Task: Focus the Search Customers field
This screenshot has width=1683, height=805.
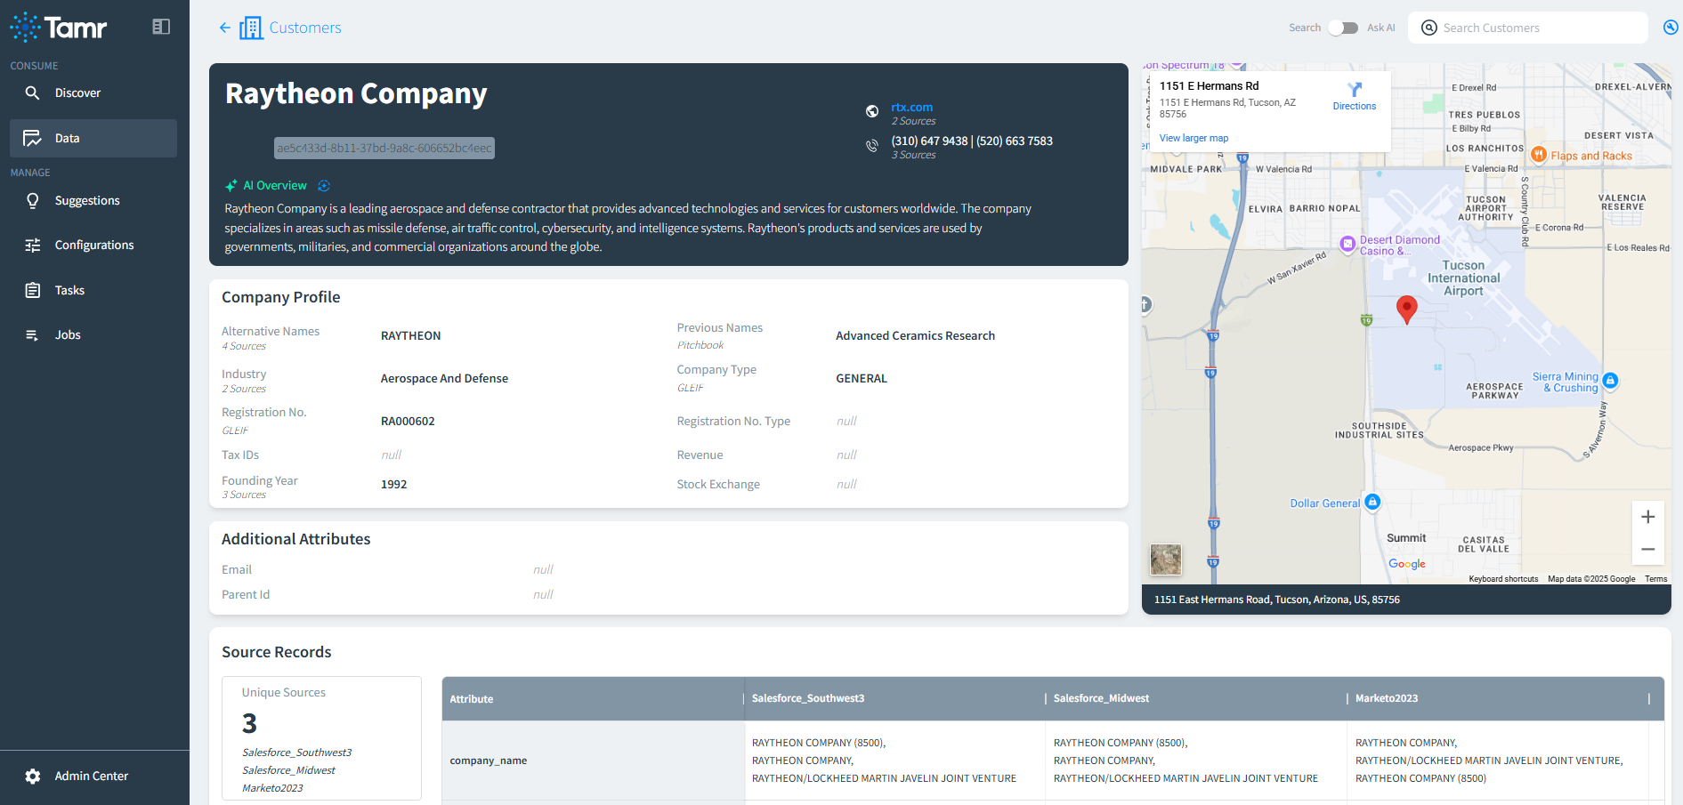Action: (x=1528, y=28)
